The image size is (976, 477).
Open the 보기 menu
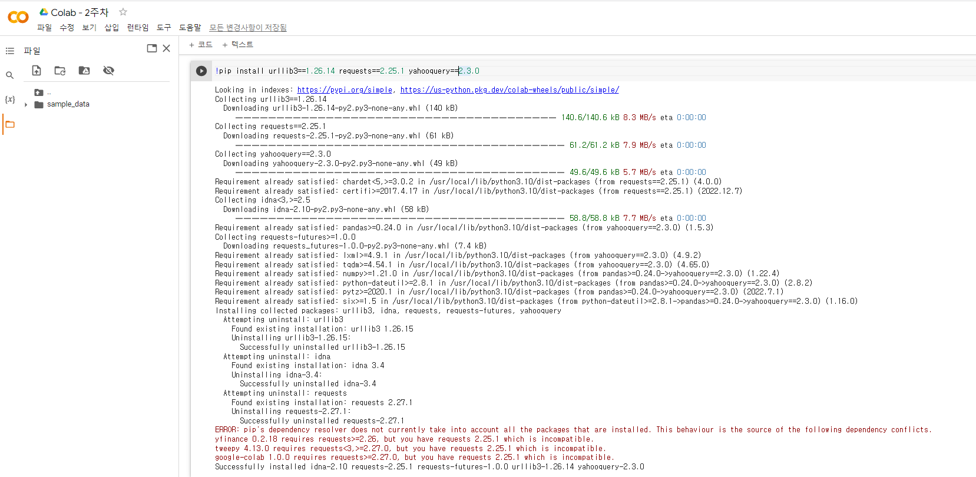(89, 28)
